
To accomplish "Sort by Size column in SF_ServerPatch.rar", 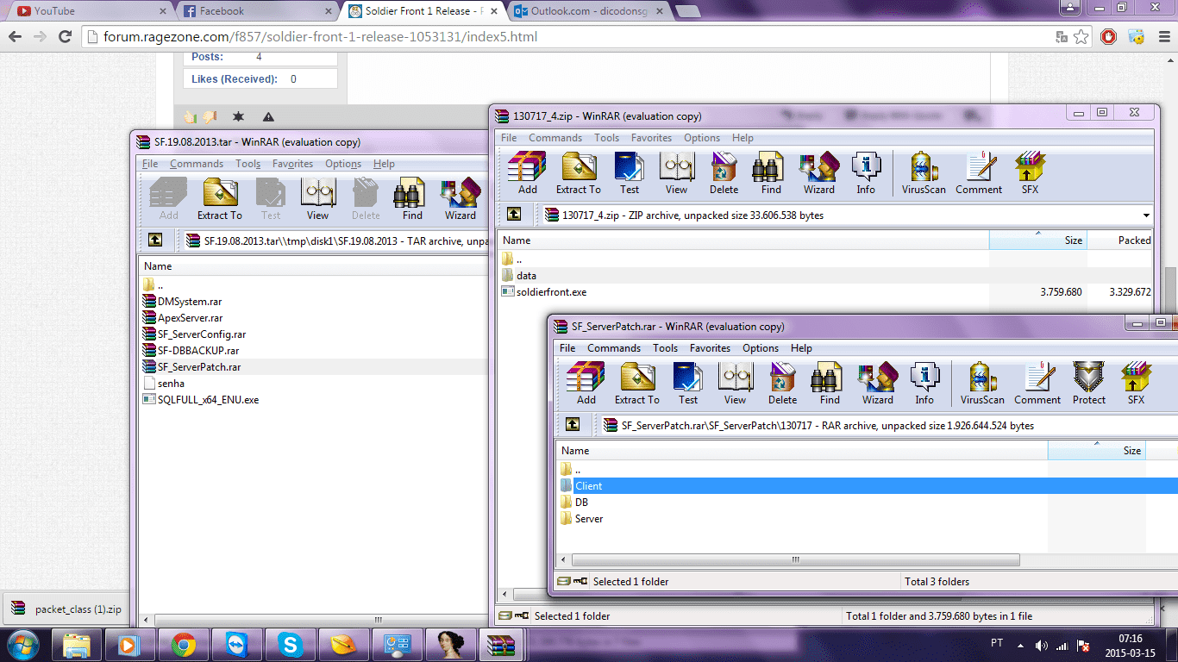I will pos(1097,451).
